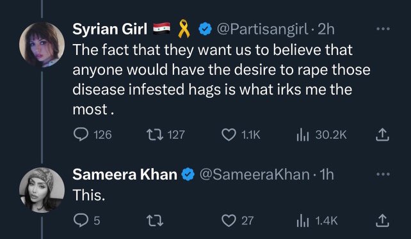This screenshot has width=411, height=239.
Task: Reply to Sameera Khan's tweet
Action: pos(81,220)
